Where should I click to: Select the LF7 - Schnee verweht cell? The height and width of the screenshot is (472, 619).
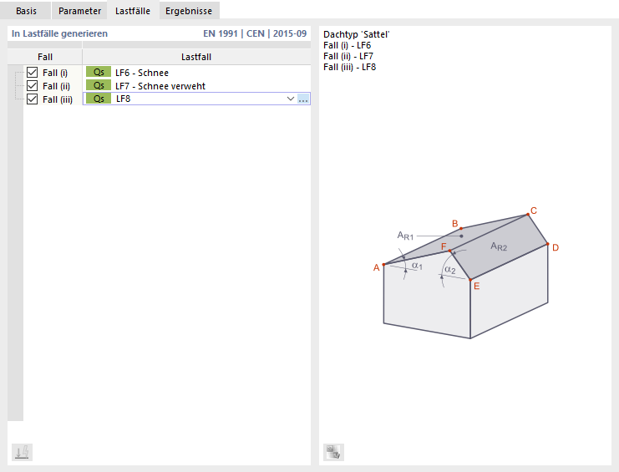tap(196, 86)
